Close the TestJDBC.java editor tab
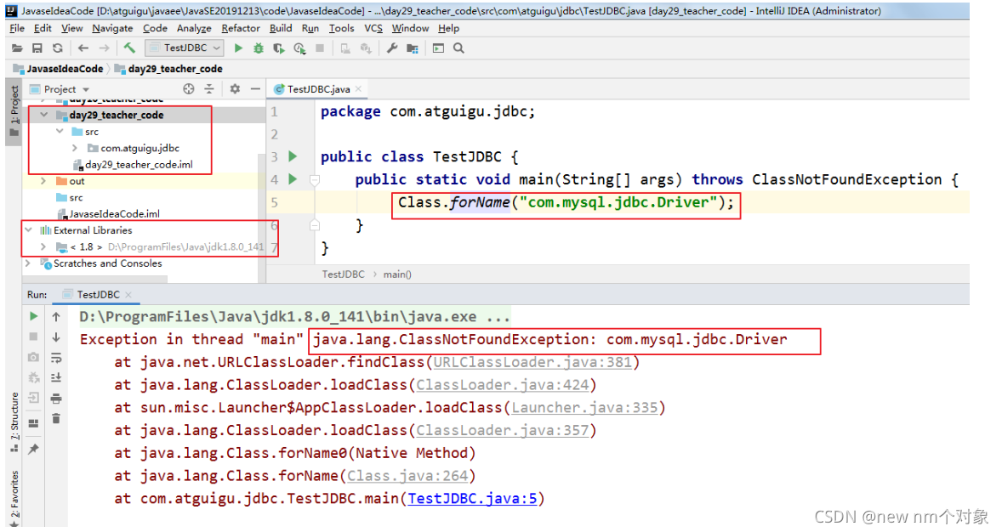Image resolution: width=1002 pixels, height=532 pixels. tap(358, 89)
